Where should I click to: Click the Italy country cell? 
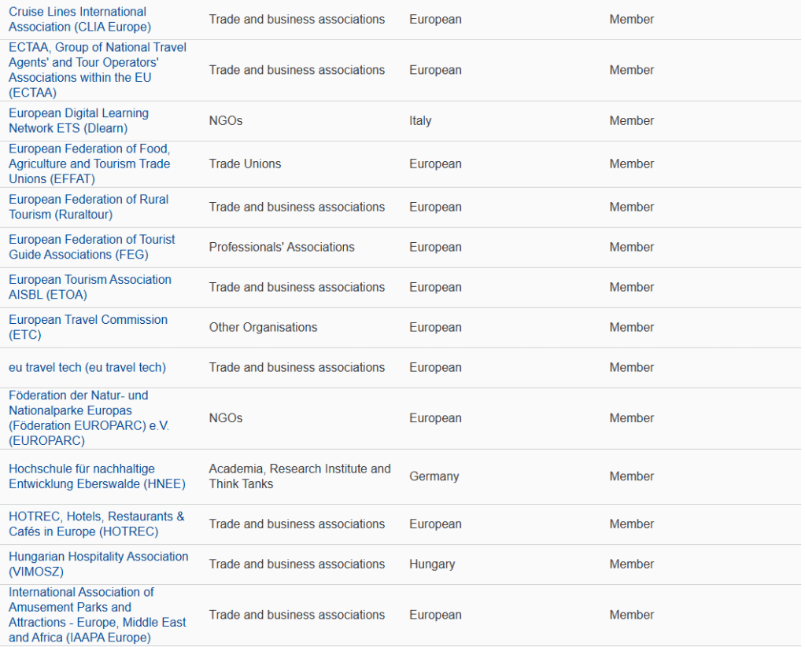pyautogui.click(x=420, y=121)
